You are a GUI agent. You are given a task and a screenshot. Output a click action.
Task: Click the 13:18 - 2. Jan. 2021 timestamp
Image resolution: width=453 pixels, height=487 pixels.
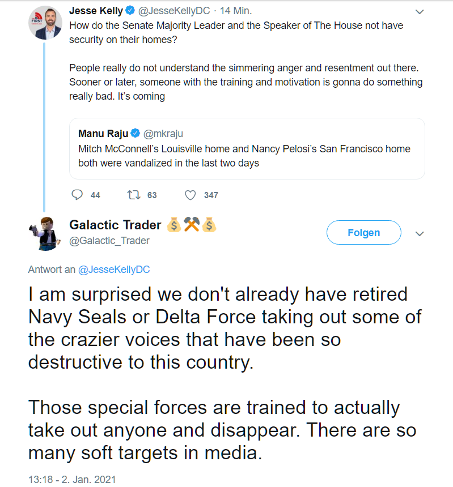pos(72,479)
